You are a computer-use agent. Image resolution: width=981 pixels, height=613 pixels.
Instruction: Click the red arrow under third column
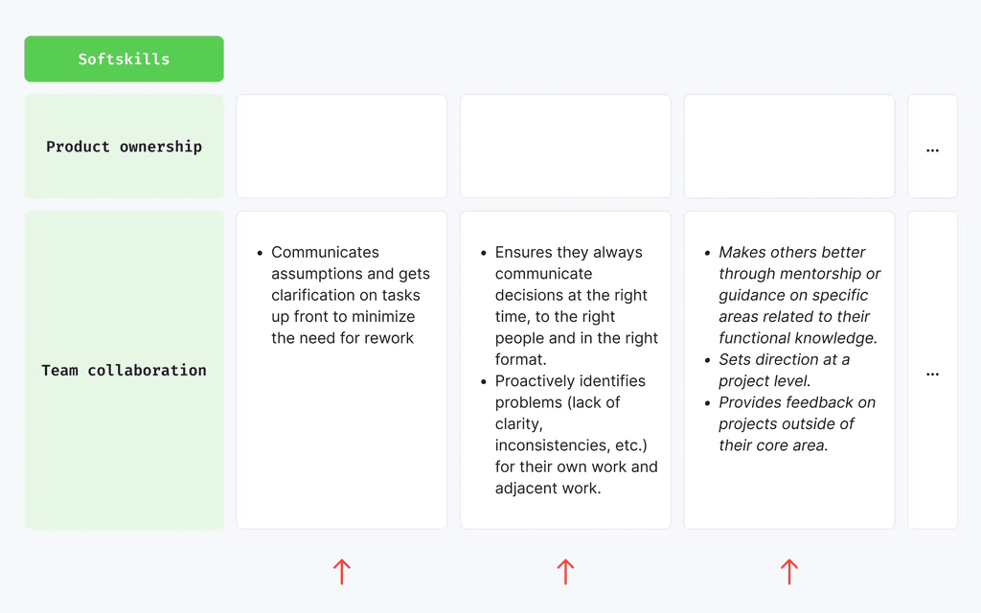(x=789, y=572)
